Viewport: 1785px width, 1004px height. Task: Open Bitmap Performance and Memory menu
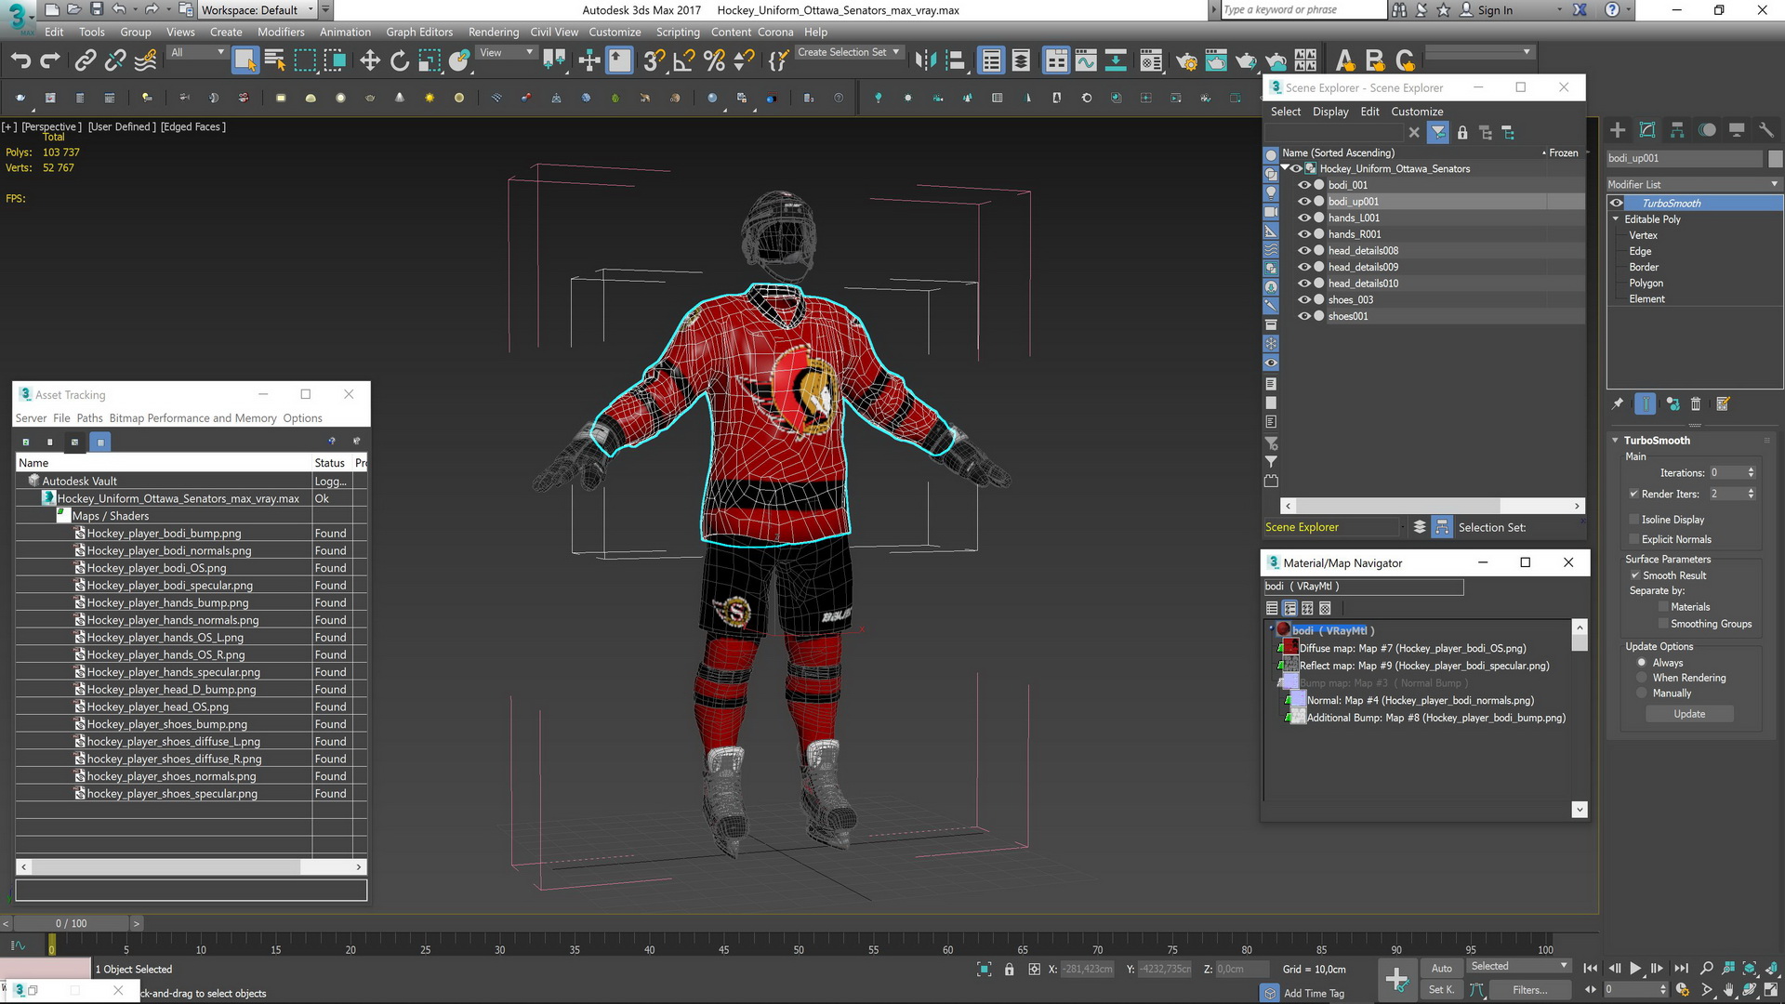tap(192, 418)
